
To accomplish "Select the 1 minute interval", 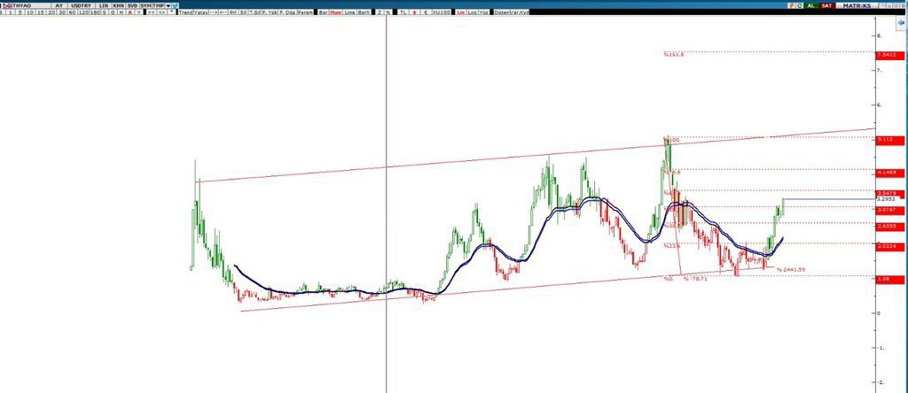I will 11,12.
